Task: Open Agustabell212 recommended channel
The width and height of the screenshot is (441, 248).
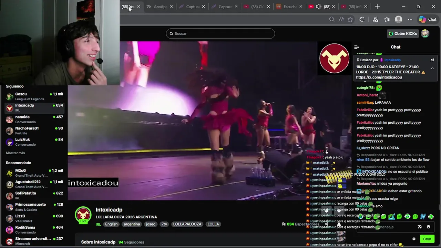Action: [x=34, y=184]
